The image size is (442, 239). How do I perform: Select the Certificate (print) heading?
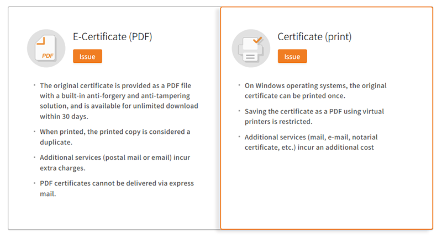[314, 37]
